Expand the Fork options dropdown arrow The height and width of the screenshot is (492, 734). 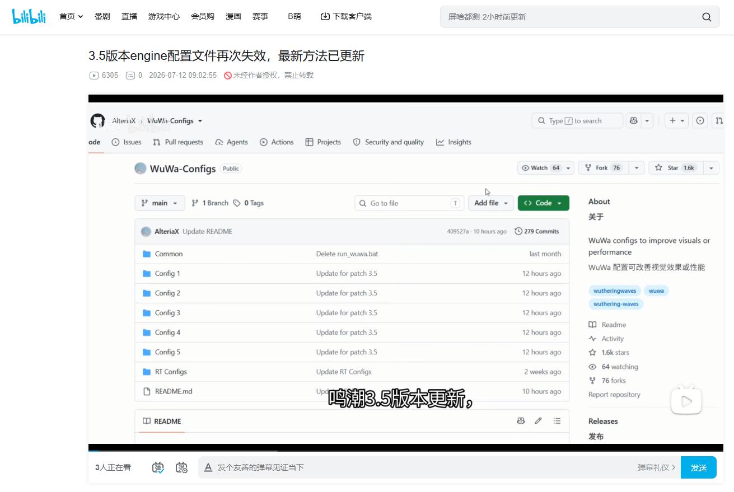(637, 168)
